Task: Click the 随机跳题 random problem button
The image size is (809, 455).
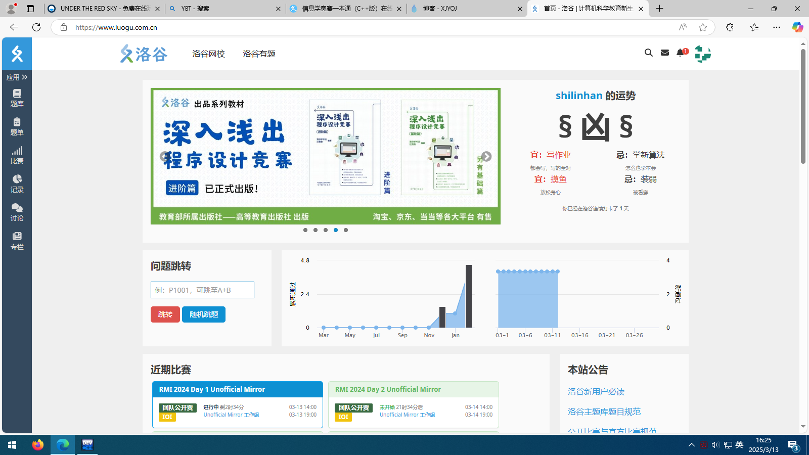Action: click(x=204, y=314)
